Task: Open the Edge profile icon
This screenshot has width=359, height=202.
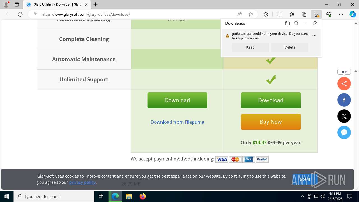Action: pos(6,4)
